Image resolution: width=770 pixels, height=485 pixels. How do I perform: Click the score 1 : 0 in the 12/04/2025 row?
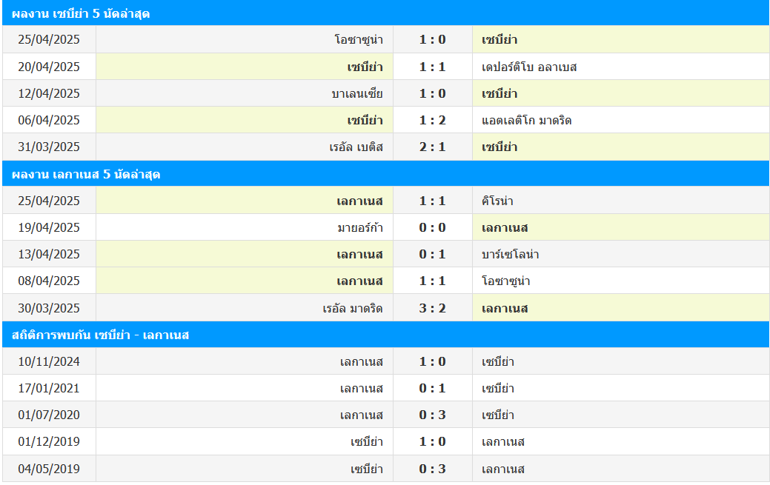pos(433,93)
